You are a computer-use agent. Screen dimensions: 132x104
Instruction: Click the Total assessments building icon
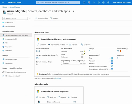pyautogui.click(x=112, y=58)
